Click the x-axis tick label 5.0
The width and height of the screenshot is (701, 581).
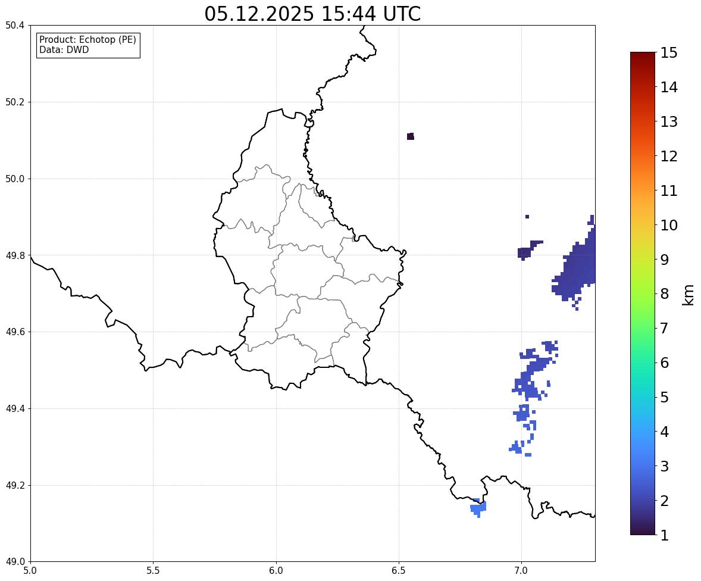30,571
